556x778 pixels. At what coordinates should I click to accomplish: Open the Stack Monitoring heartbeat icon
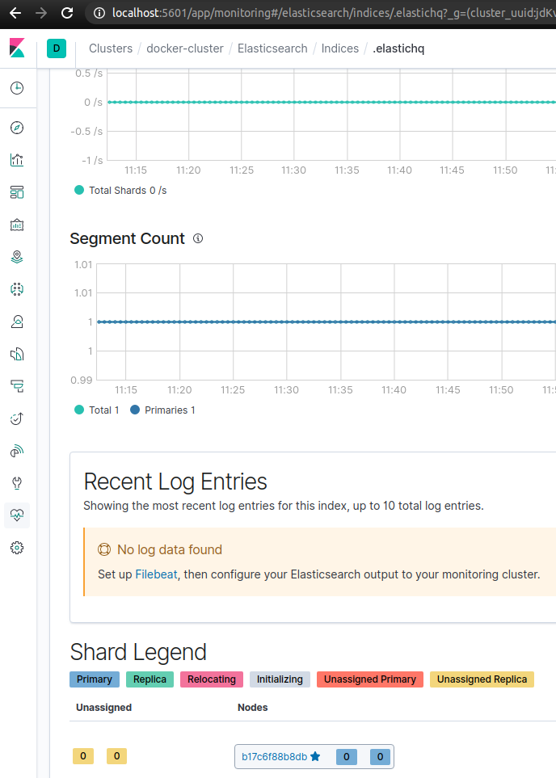(x=17, y=515)
